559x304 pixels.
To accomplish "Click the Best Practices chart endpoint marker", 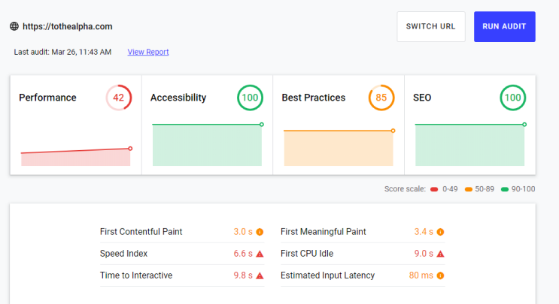I will pyautogui.click(x=393, y=131).
